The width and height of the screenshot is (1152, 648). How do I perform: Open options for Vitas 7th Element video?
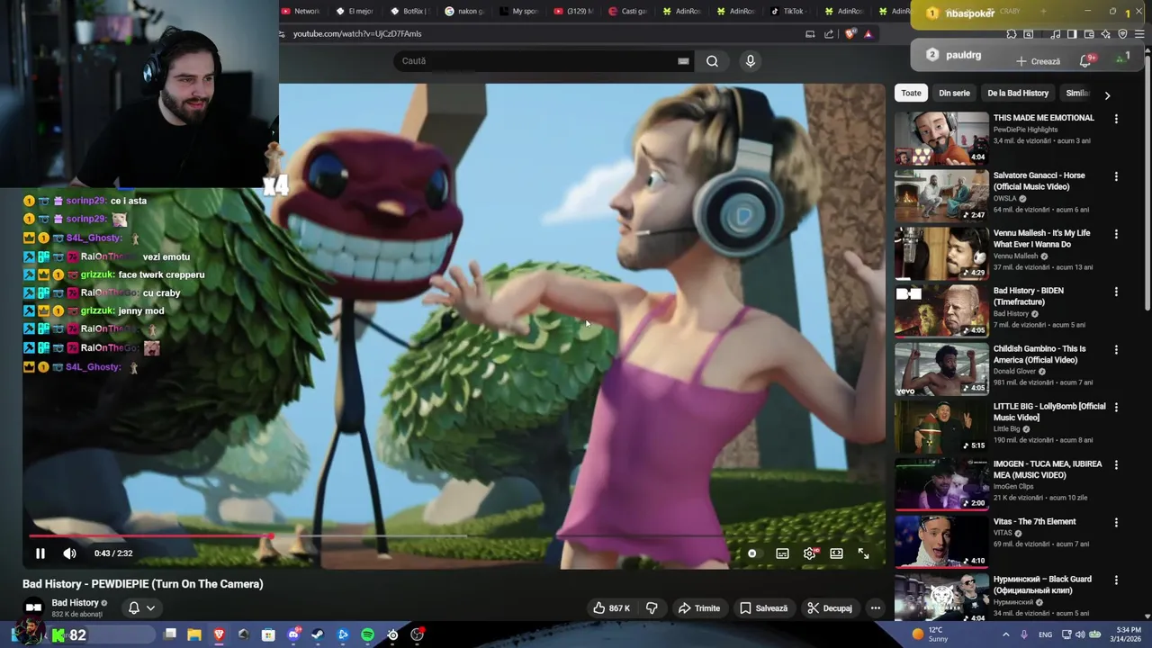pos(1116,522)
